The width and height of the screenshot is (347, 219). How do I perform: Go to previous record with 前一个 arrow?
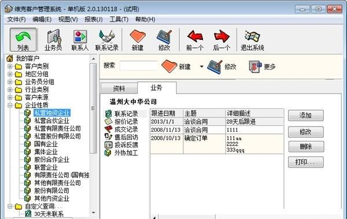(194, 40)
